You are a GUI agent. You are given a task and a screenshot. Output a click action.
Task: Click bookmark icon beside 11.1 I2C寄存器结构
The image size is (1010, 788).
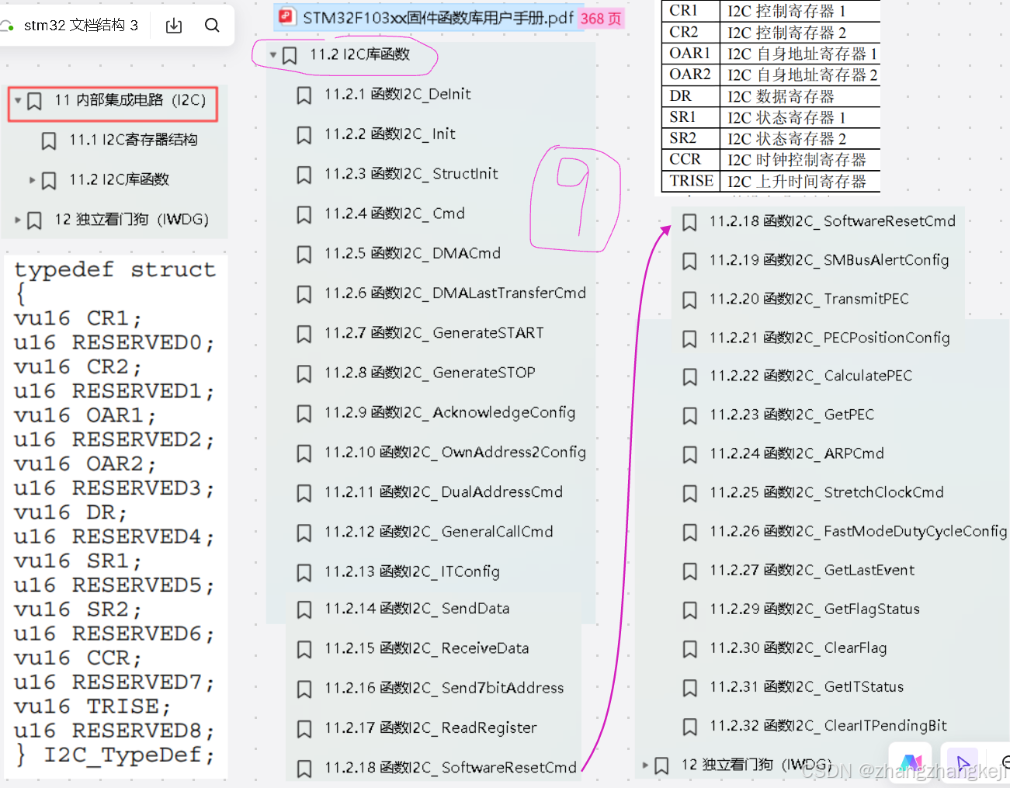coord(49,141)
